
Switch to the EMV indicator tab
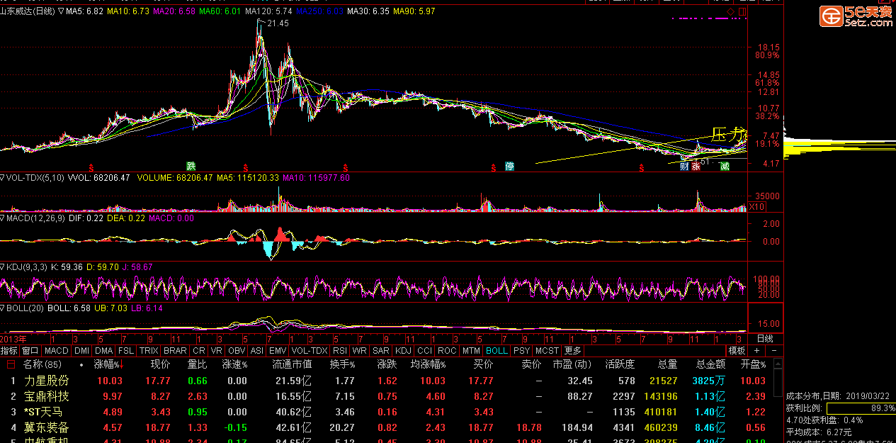[278, 350]
